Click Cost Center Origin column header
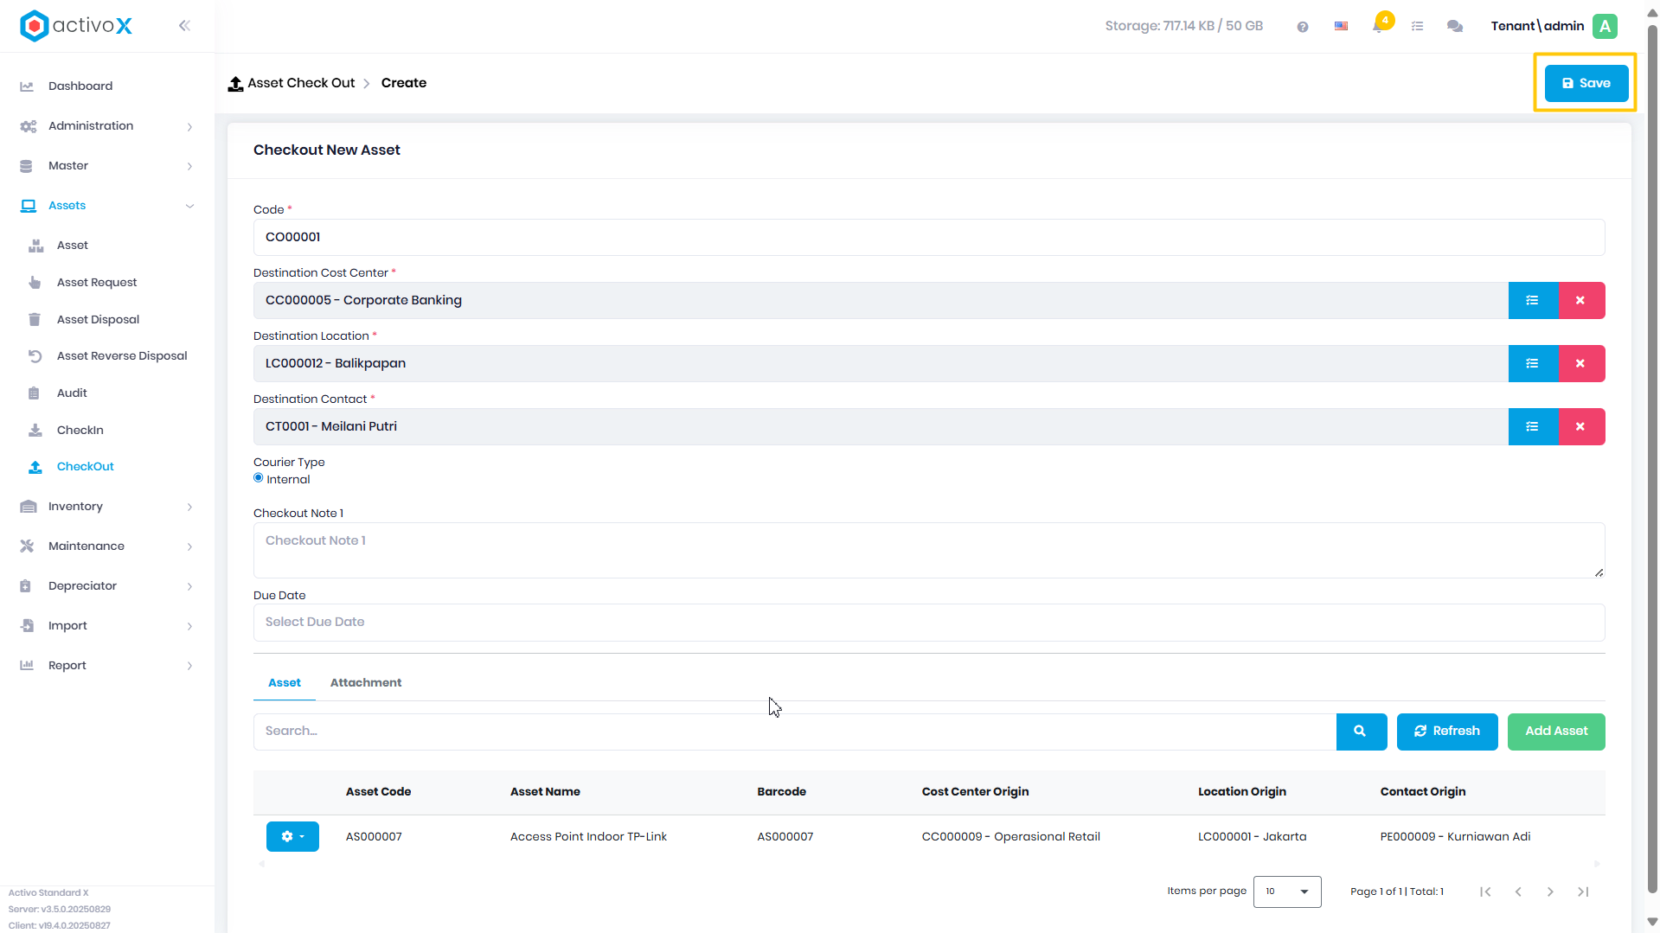 tap(975, 792)
